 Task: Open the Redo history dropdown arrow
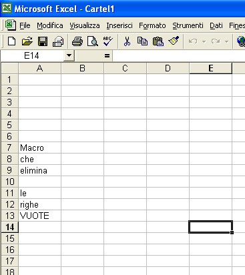pyautogui.click(x=226, y=41)
